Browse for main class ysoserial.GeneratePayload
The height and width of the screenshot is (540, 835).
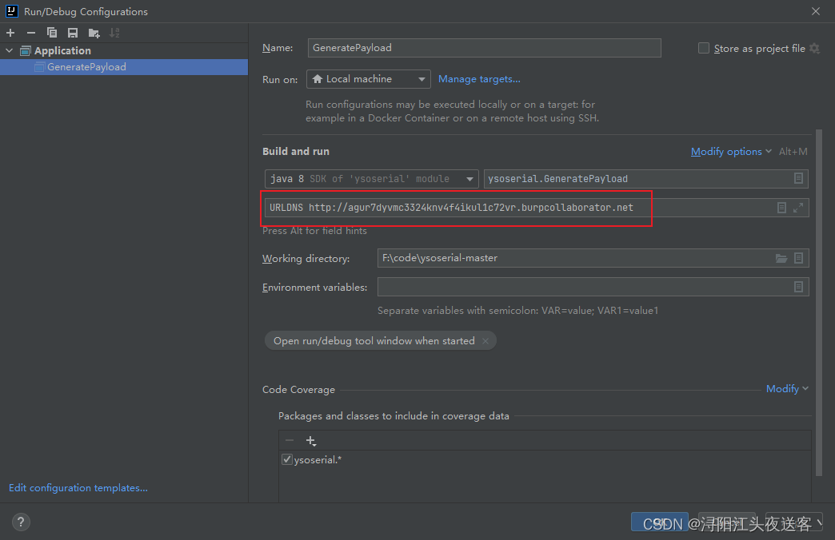798,178
